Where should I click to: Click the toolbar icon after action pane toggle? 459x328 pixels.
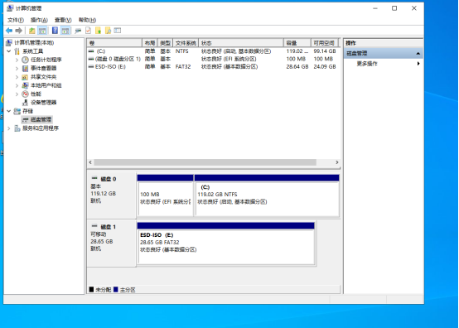[x=78, y=31]
